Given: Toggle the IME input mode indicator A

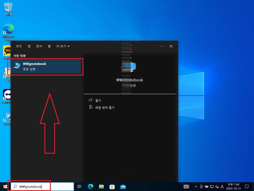Looking at the screenshot, I should (x=222, y=187).
